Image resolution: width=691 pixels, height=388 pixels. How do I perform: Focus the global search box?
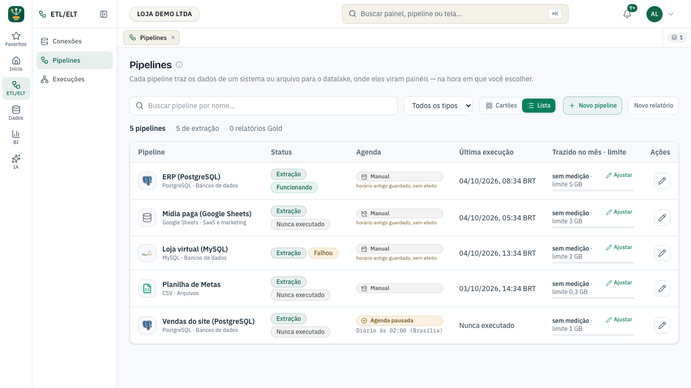pos(455,14)
